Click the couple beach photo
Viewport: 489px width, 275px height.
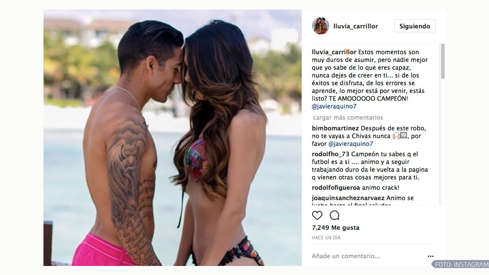[x=173, y=138]
